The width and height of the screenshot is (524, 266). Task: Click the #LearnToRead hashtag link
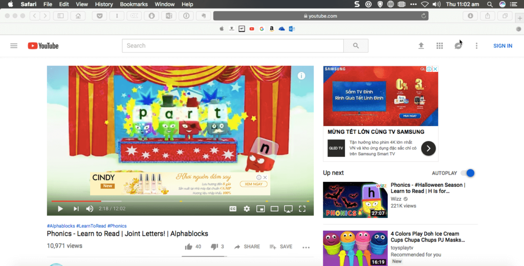click(91, 226)
